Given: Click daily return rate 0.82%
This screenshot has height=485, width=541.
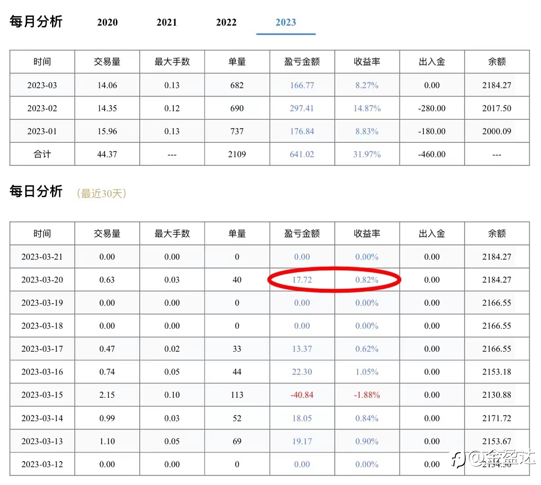Looking at the screenshot, I should point(367,280).
